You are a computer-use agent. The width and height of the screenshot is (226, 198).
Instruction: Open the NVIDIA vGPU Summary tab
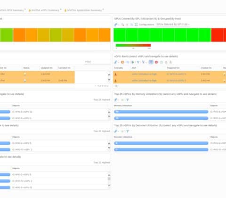click(45, 10)
